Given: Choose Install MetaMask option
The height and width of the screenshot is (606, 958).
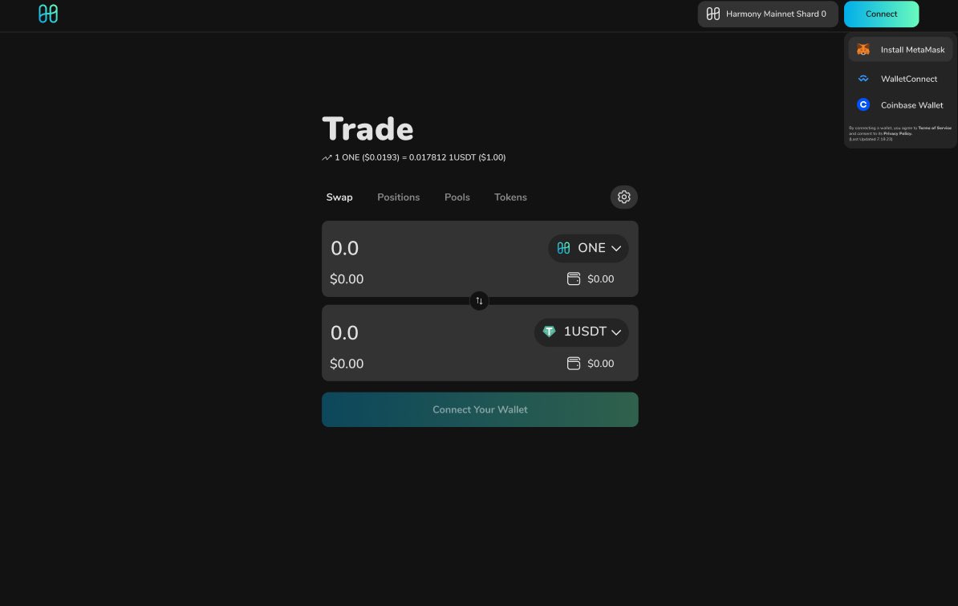Looking at the screenshot, I should pyautogui.click(x=900, y=50).
